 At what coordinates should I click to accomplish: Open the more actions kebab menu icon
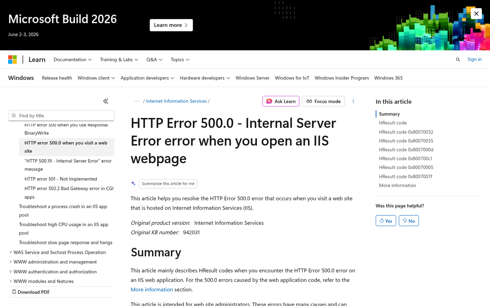coord(353,101)
